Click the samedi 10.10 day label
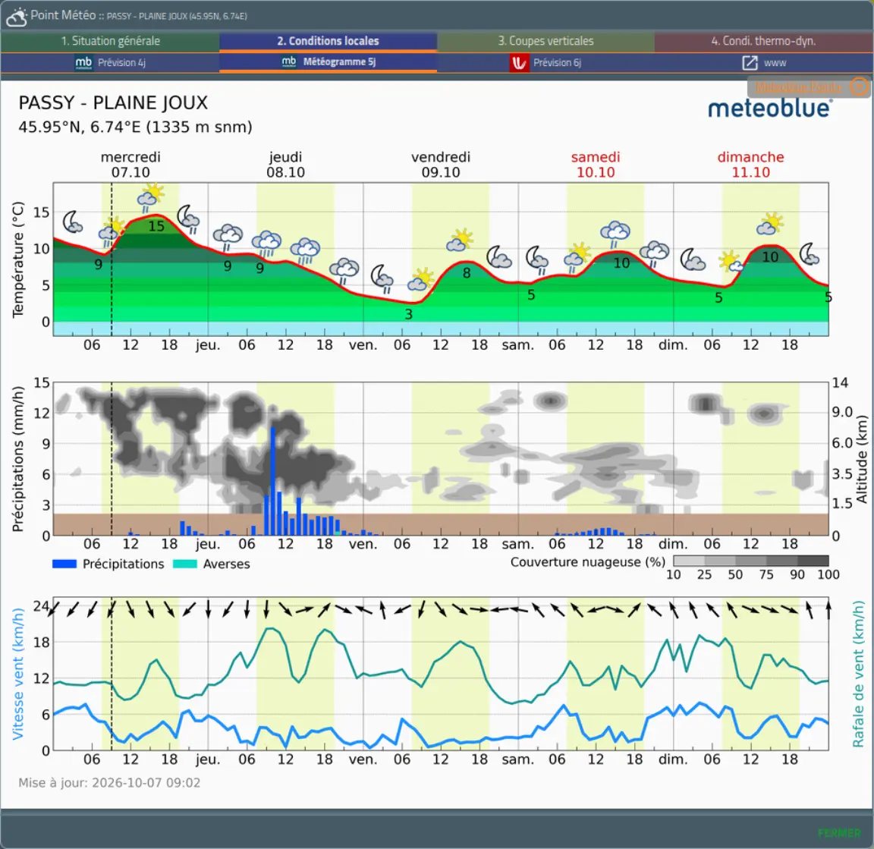 coord(596,165)
